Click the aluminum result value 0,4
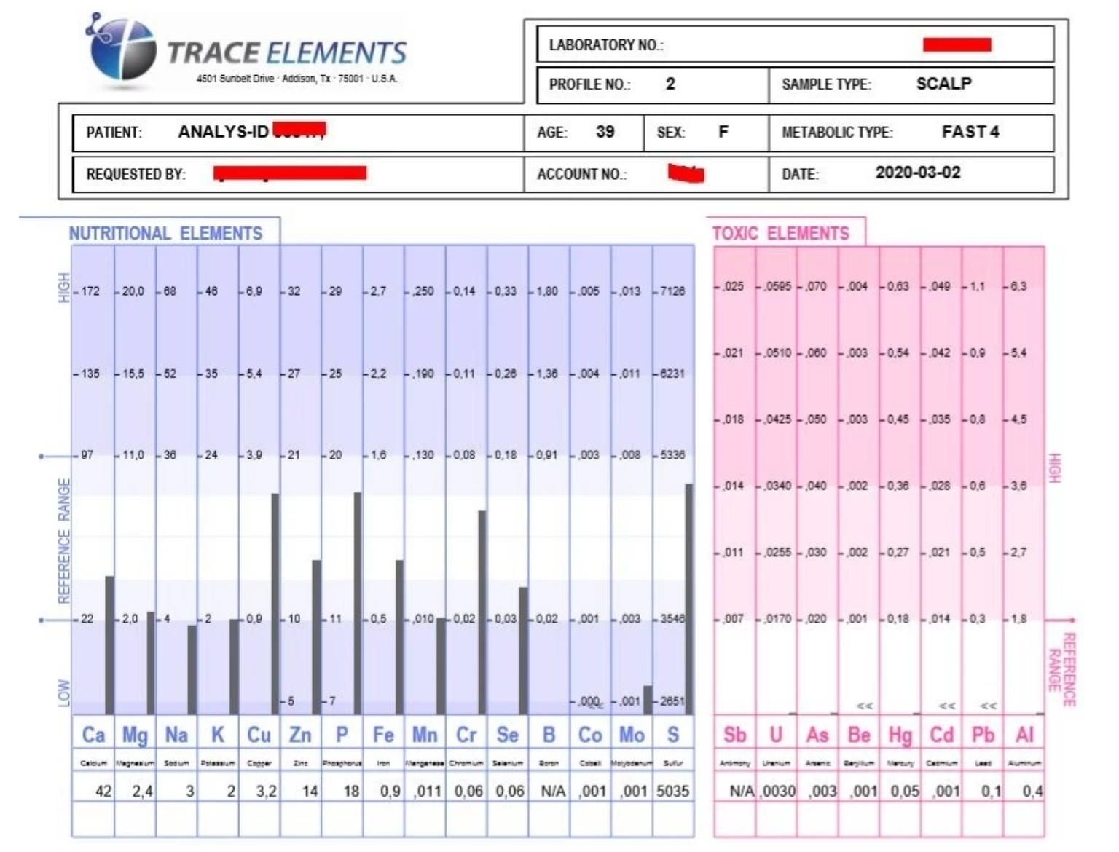Screen dimensions: 1119x852 pyautogui.click(x=1032, y=791)
